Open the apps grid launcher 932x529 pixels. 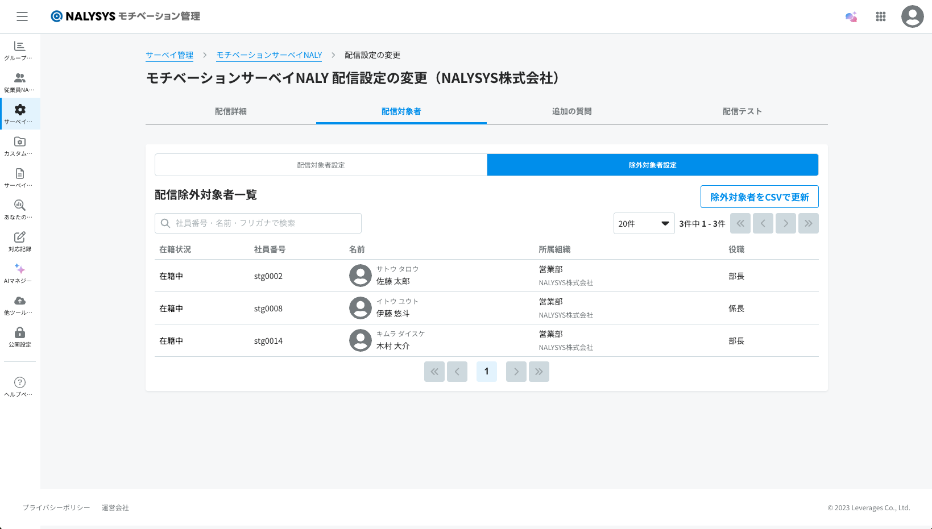coord(881,16)
